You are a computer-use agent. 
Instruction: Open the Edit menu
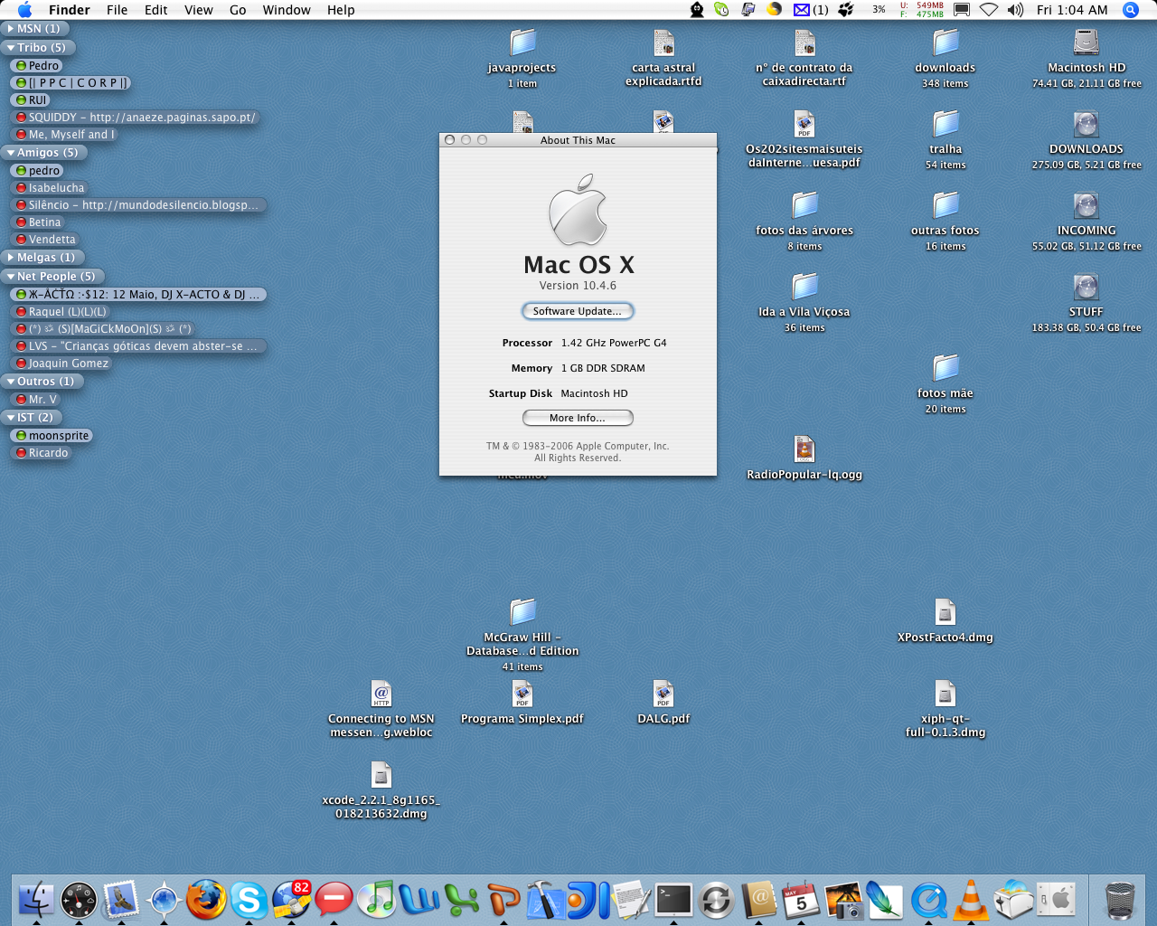(x=156, y=10)
